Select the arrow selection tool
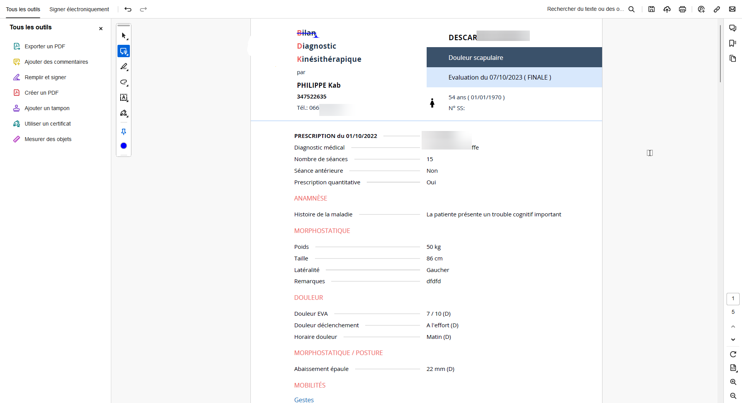The image size is (742, 403). point(124,36)
